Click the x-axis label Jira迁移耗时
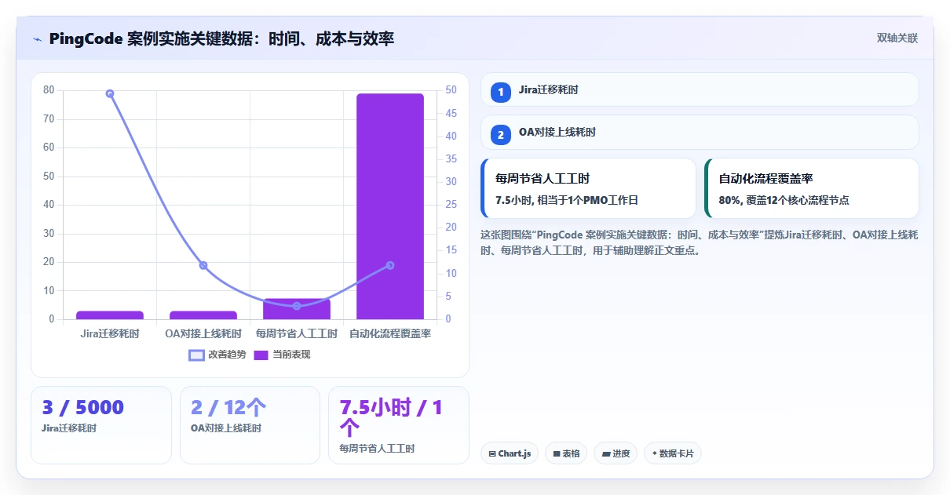Image resolution: width=950 pixels, height=495 pixels. click(110, 334)
